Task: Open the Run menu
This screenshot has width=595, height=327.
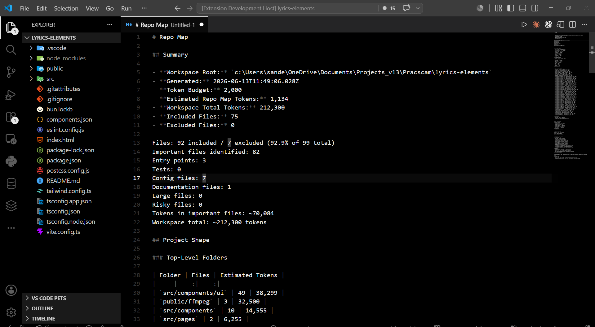Action: (x=126, y=8)
